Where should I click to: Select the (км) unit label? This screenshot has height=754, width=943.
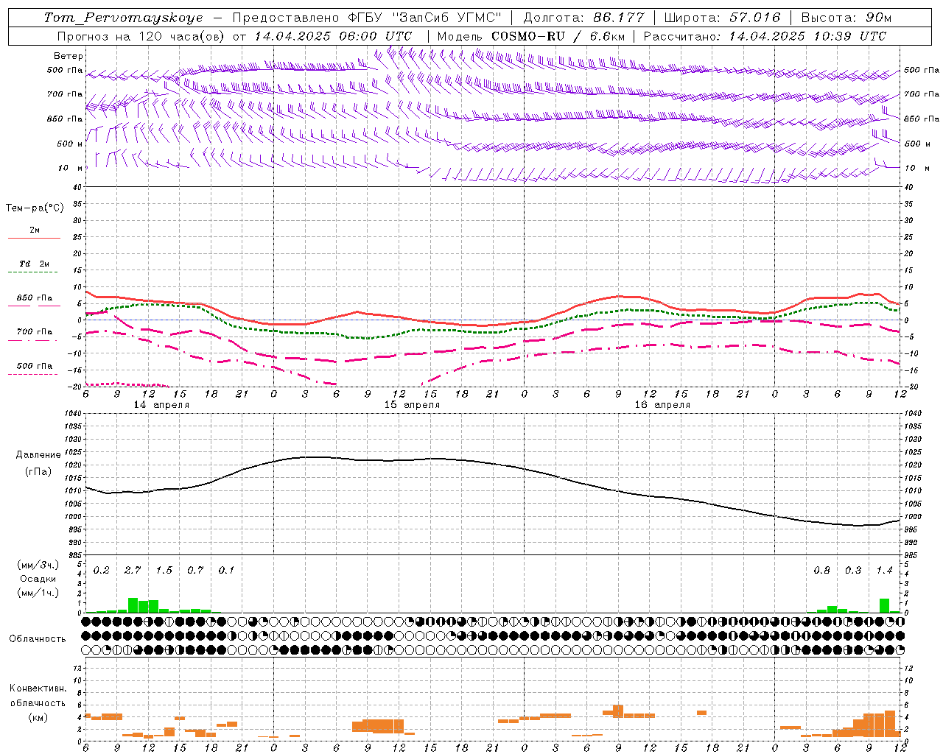coord(38,717)
